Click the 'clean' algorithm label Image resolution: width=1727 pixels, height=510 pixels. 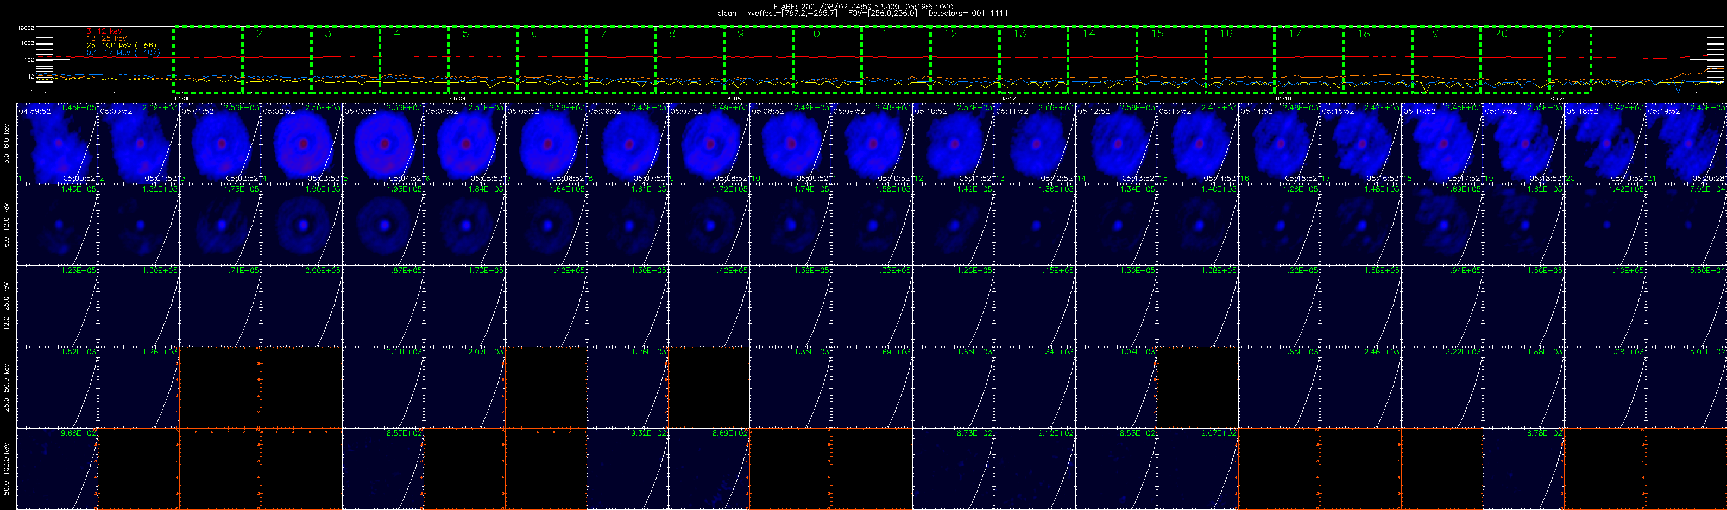[x=727, y=14]
